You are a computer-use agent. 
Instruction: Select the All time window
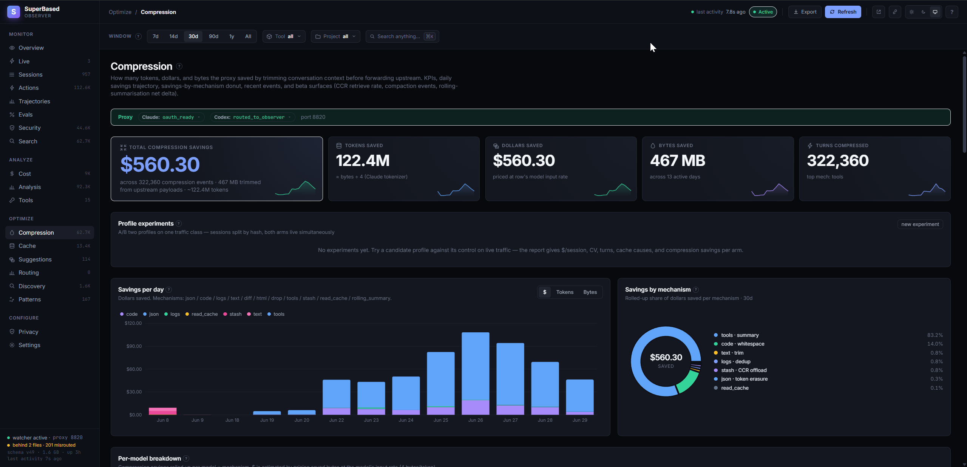tap(248, 36)
